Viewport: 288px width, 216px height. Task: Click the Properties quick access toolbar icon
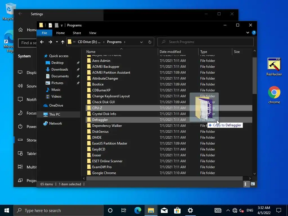50,25
